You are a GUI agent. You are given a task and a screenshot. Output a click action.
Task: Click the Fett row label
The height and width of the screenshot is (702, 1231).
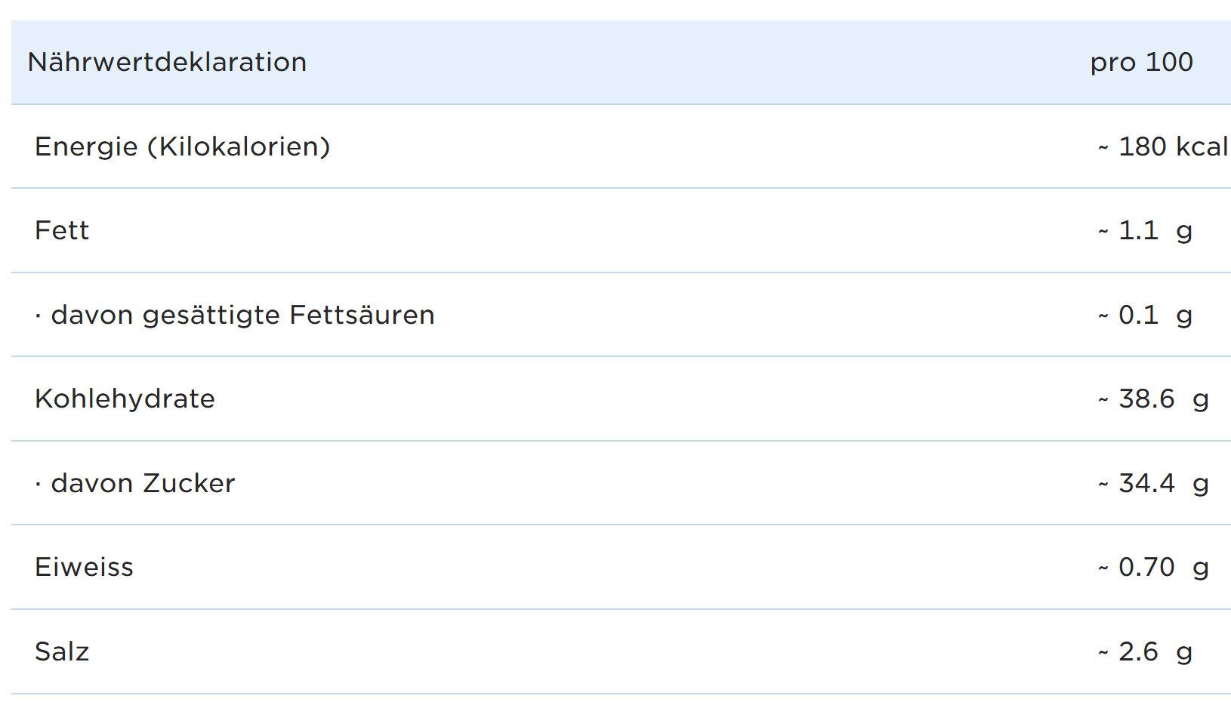pos(62,230)
